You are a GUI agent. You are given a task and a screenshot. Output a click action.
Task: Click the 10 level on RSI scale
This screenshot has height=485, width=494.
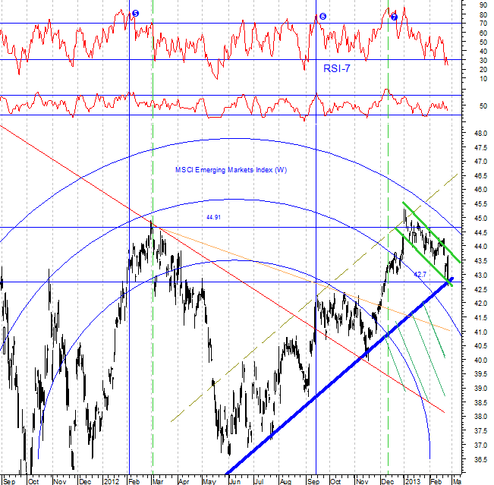pos(483,79)
